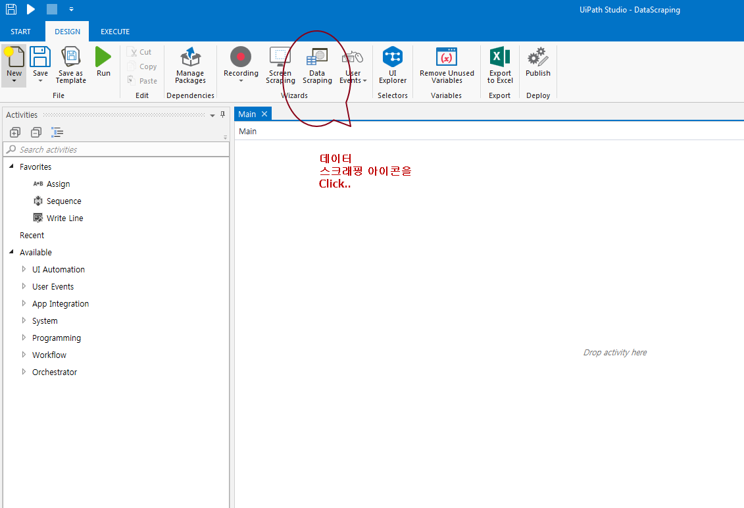Open the Screen Scraping wizard
This screenshot has height=508, width=744.
tap(280, 66)
